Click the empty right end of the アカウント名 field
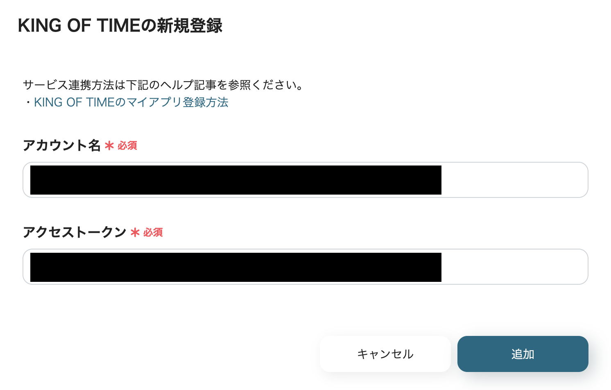This screenshot has width=611, height=390. click(x=514, y=180)
